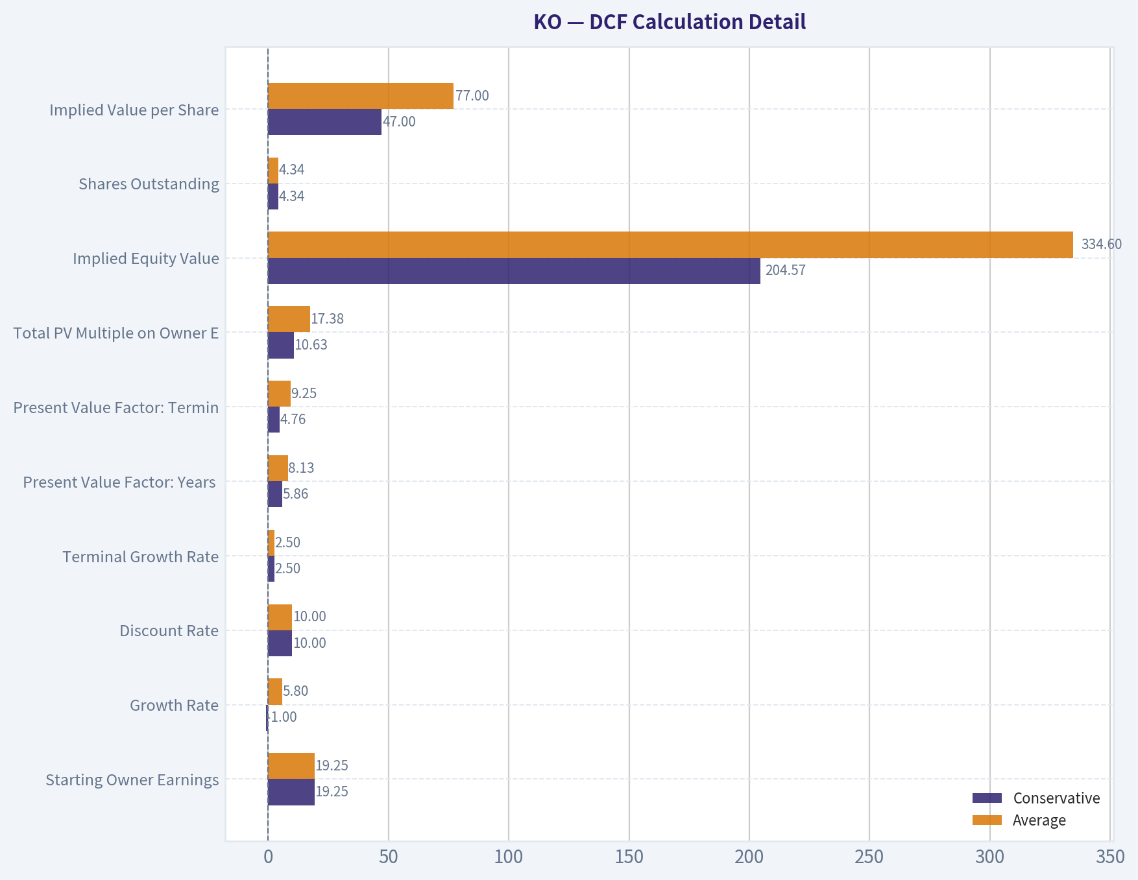Click the purple bar labeled 4.76
1138x880 pixels.
274,420
